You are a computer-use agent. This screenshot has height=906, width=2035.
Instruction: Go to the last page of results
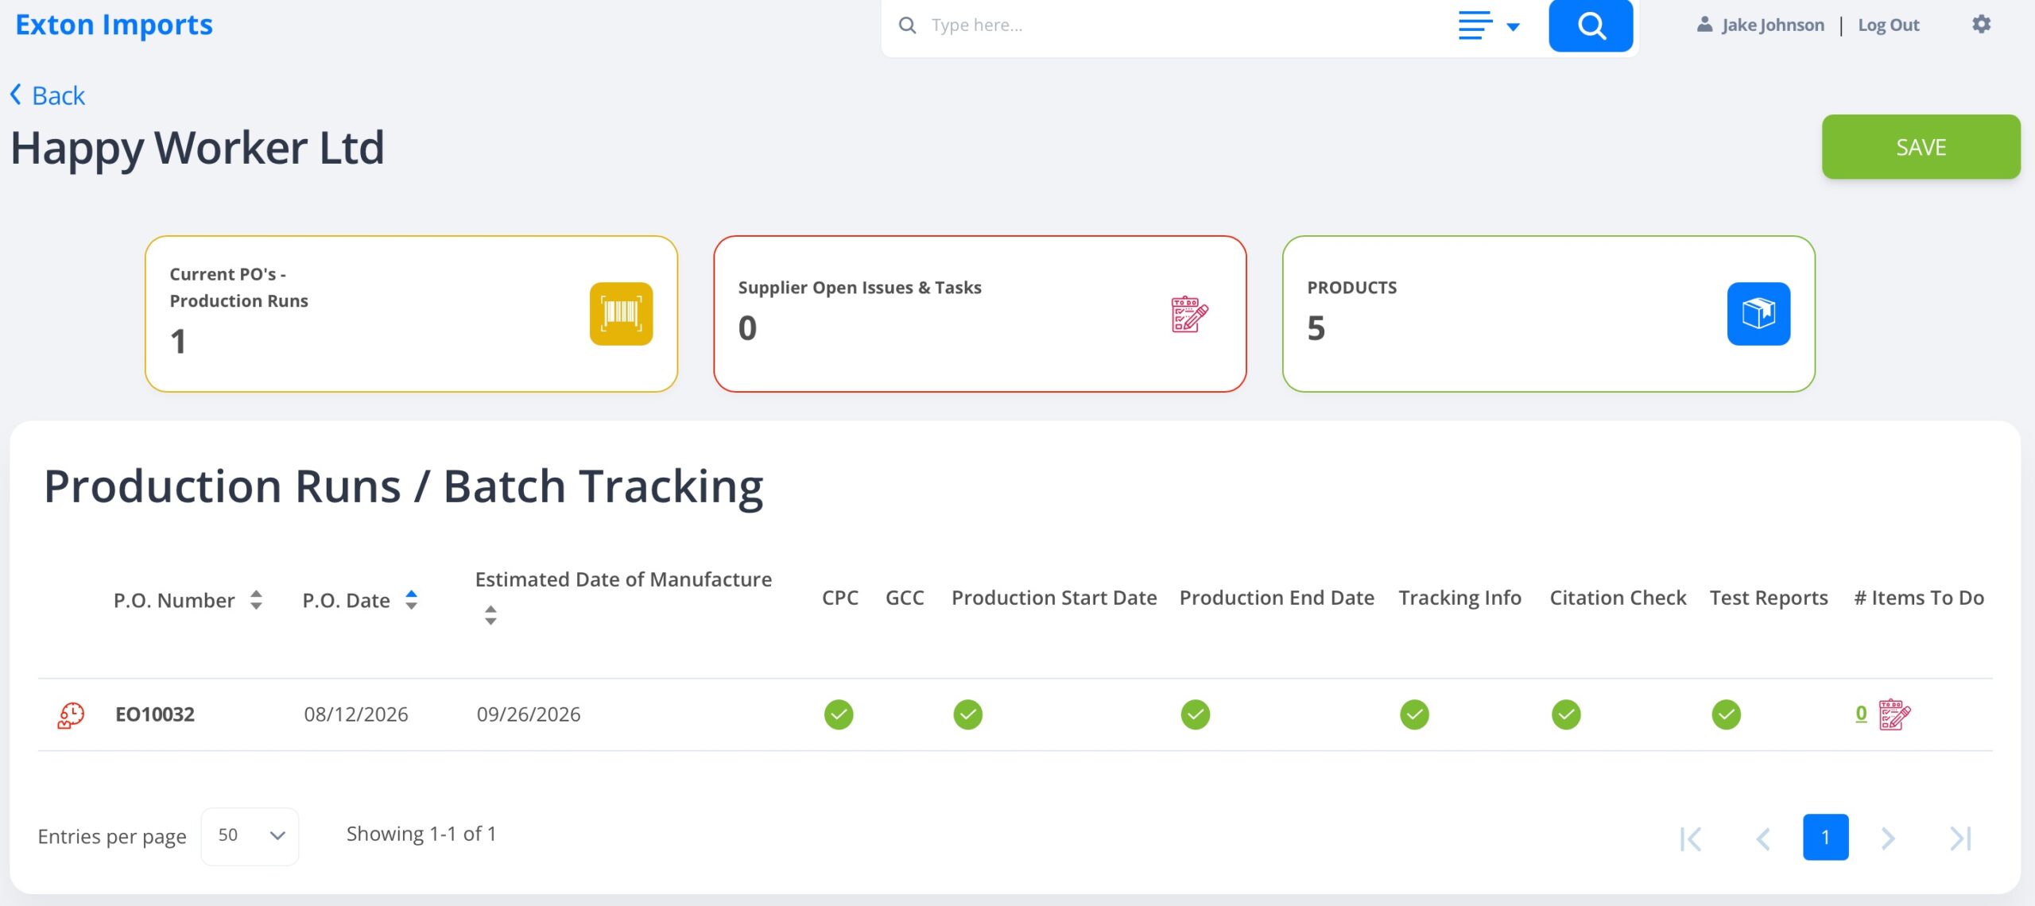click(1960, 838)
